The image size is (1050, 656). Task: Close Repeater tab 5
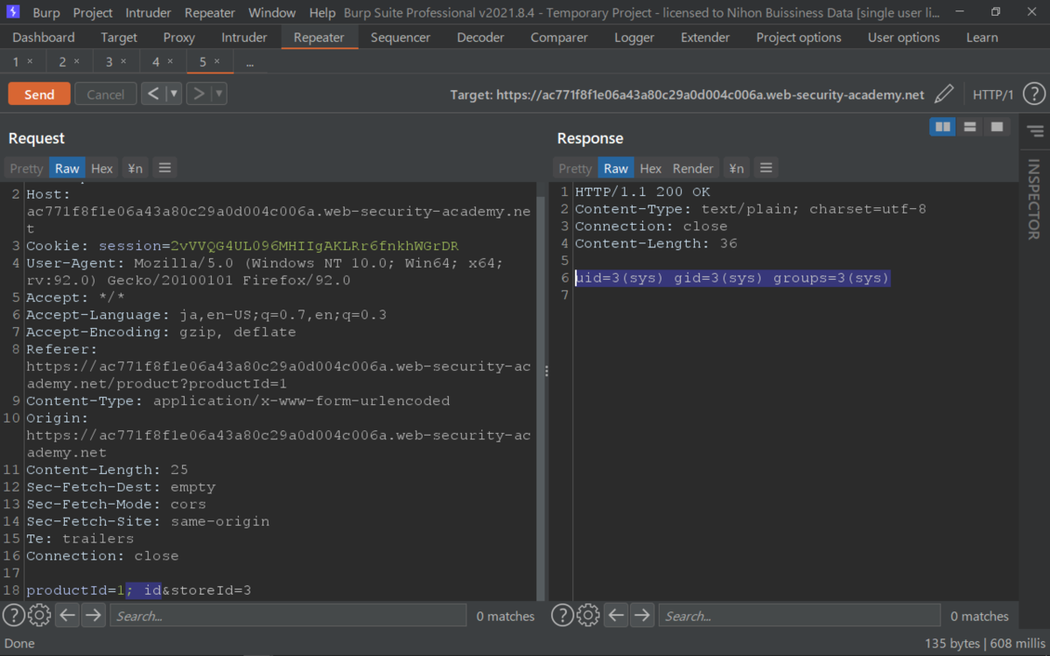[x=217, y=62]
